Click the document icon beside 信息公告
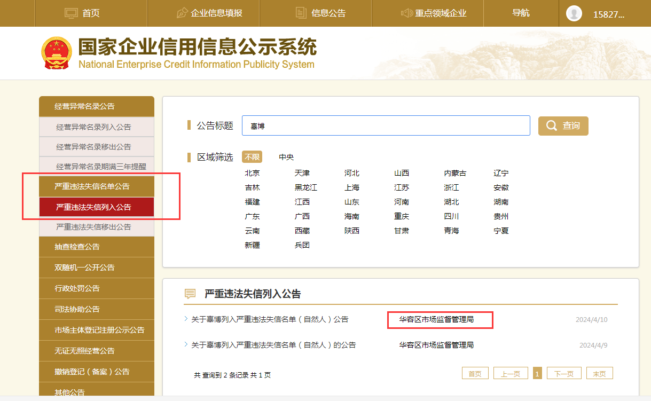 click(x=301, y=13)
